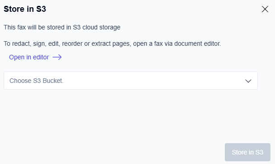
Task: Click inside the bucket selection field
Action: (x=131, y=81)
